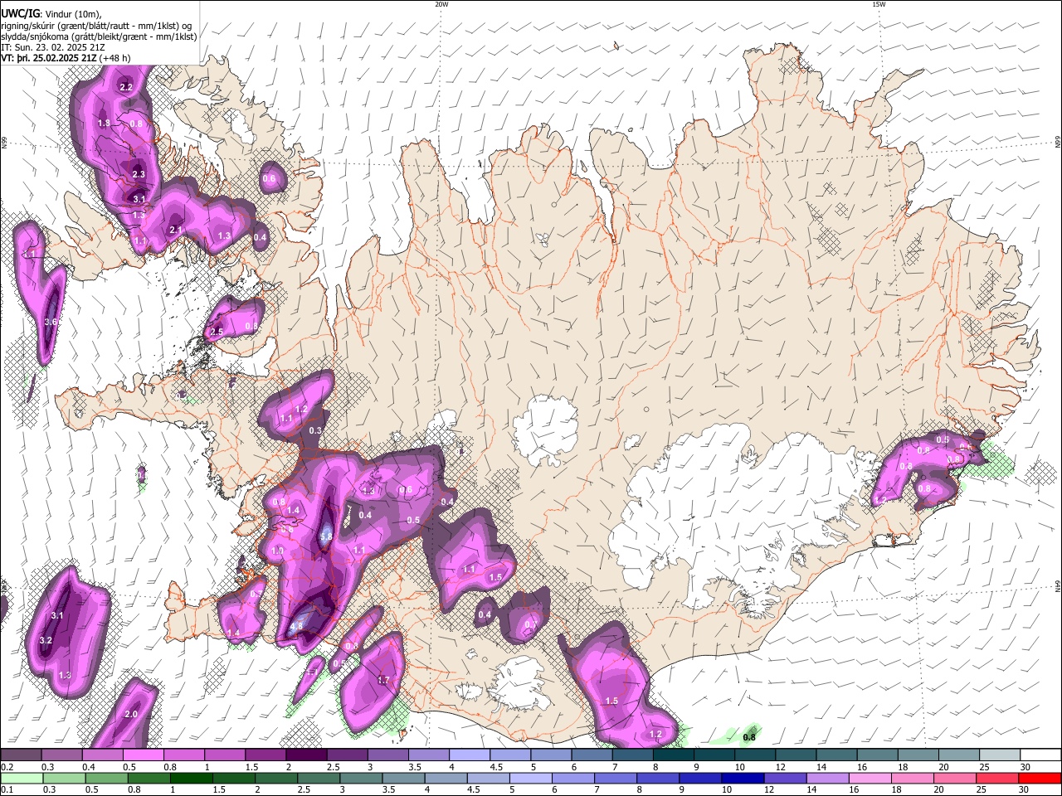
Task: Click the rigning/skúrir legend description line
Action: pos(95,26)
